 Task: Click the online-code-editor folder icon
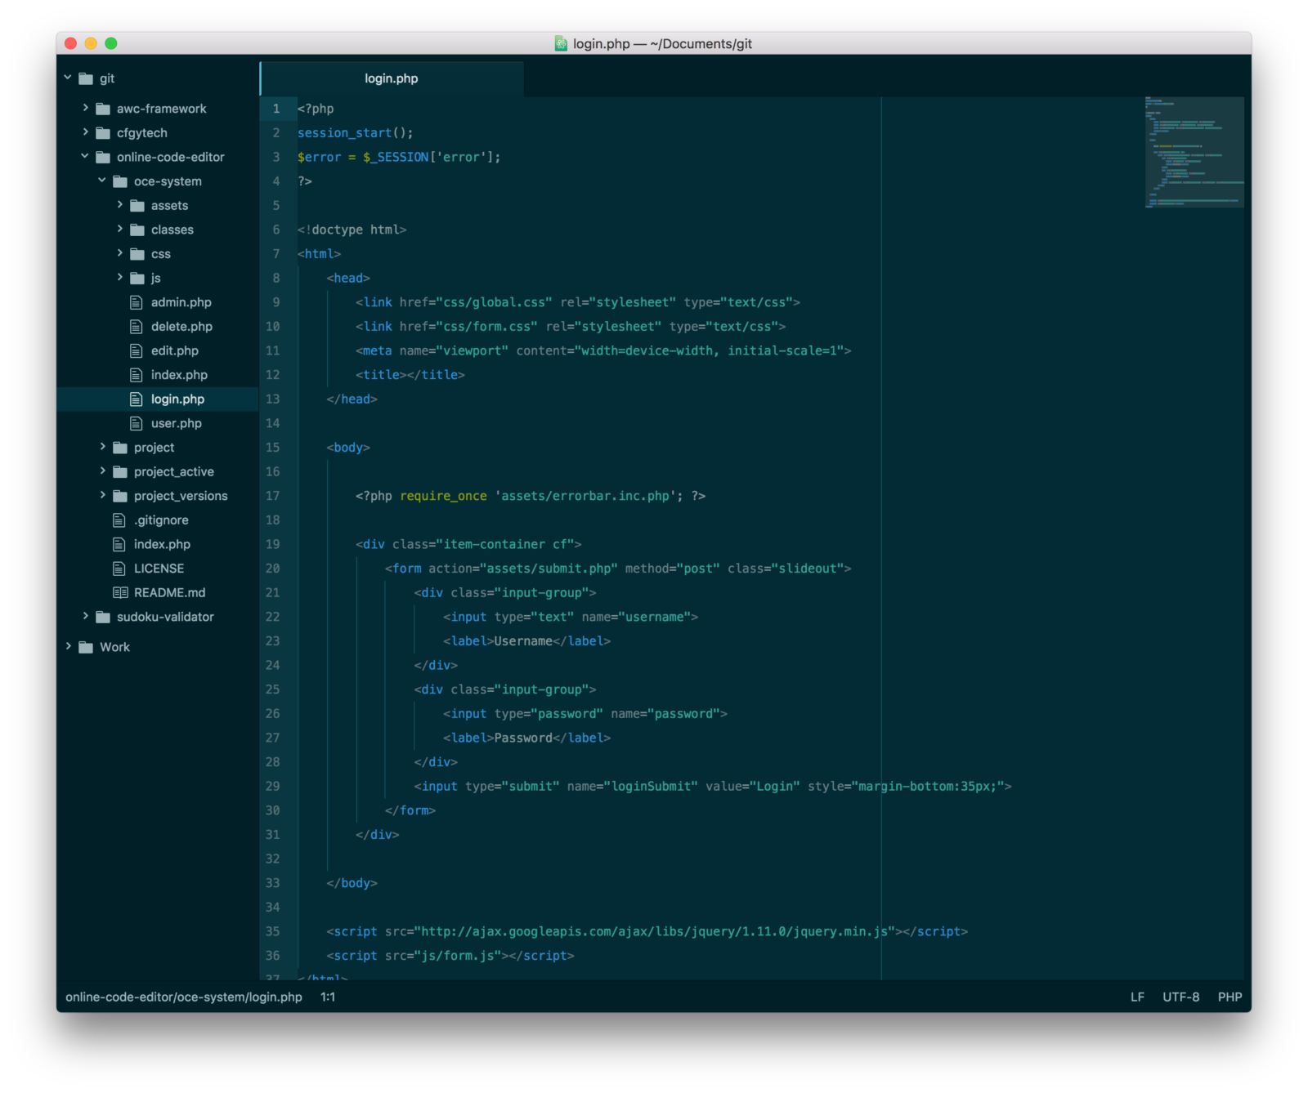pos(103,157)
